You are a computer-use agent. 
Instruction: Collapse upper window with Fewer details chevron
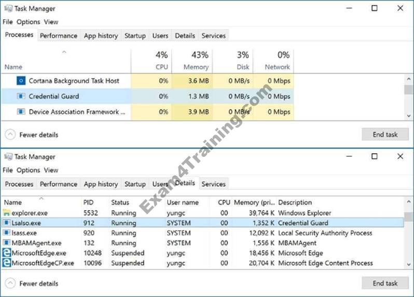[x=10, y=135]
